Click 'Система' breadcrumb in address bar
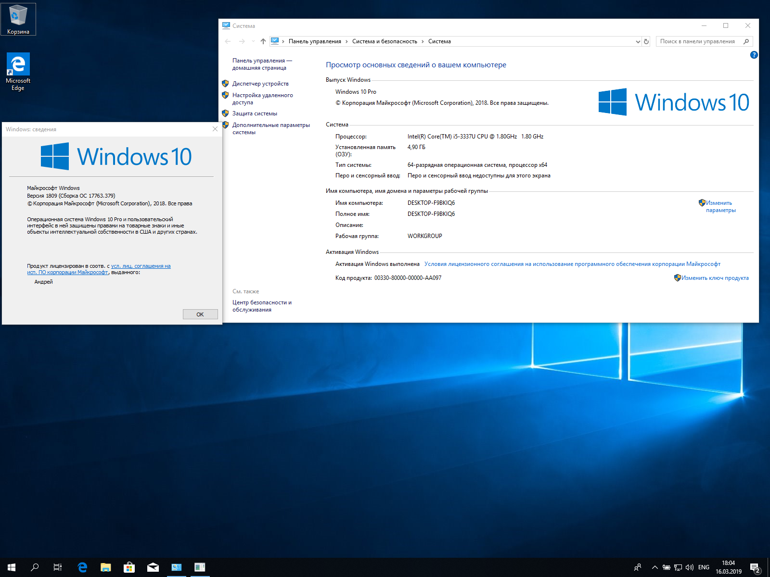770x577 pixels. (439, 41)
